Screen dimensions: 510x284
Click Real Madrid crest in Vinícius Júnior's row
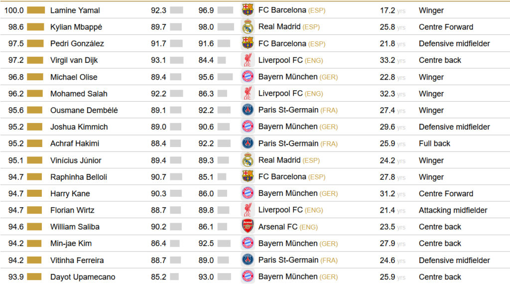pos(248,160)
